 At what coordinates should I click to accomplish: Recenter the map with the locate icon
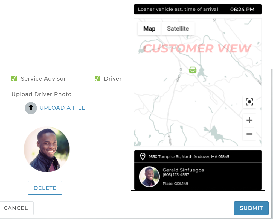coord(249,102)
